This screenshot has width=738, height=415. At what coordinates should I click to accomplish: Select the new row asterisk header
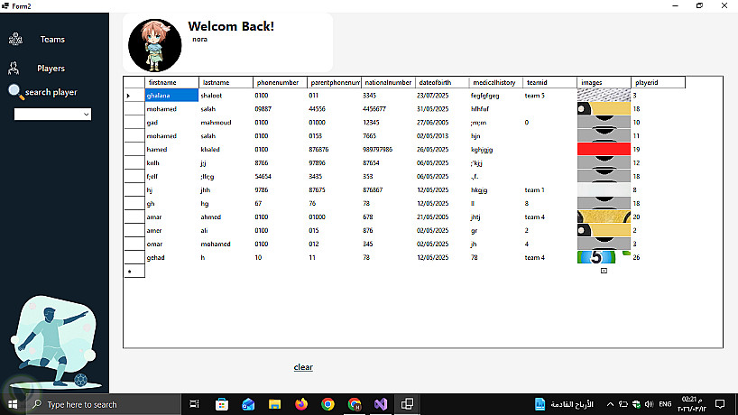coord(134,271)
